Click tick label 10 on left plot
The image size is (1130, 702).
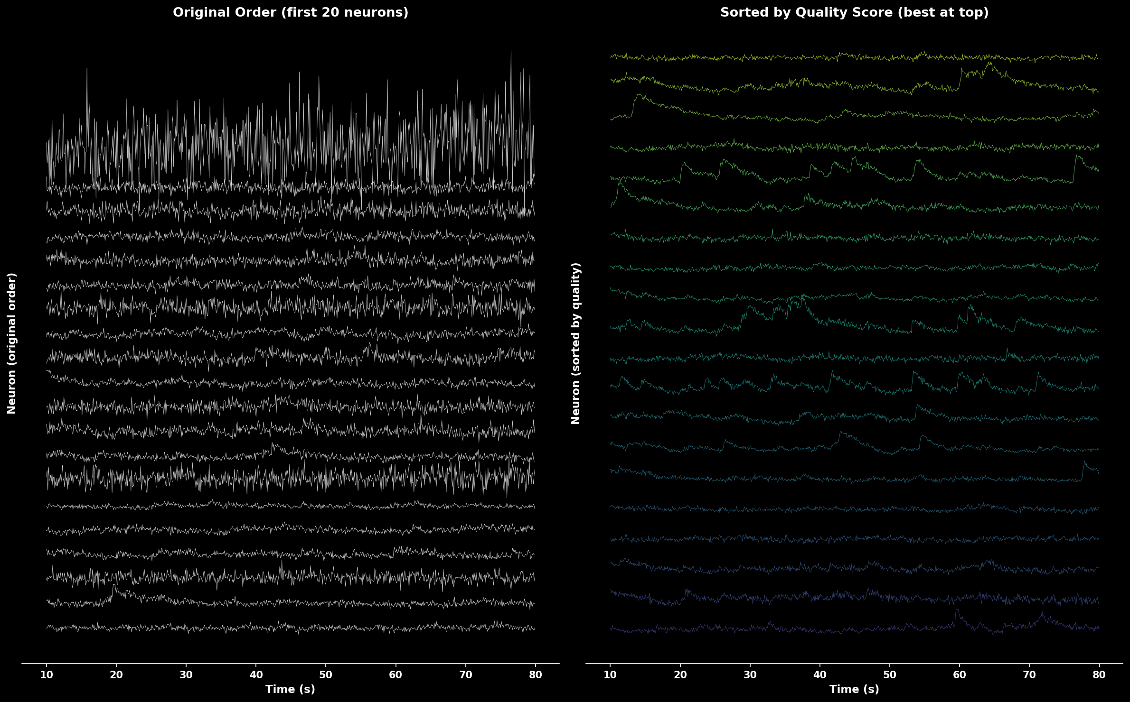pos(47,675)
